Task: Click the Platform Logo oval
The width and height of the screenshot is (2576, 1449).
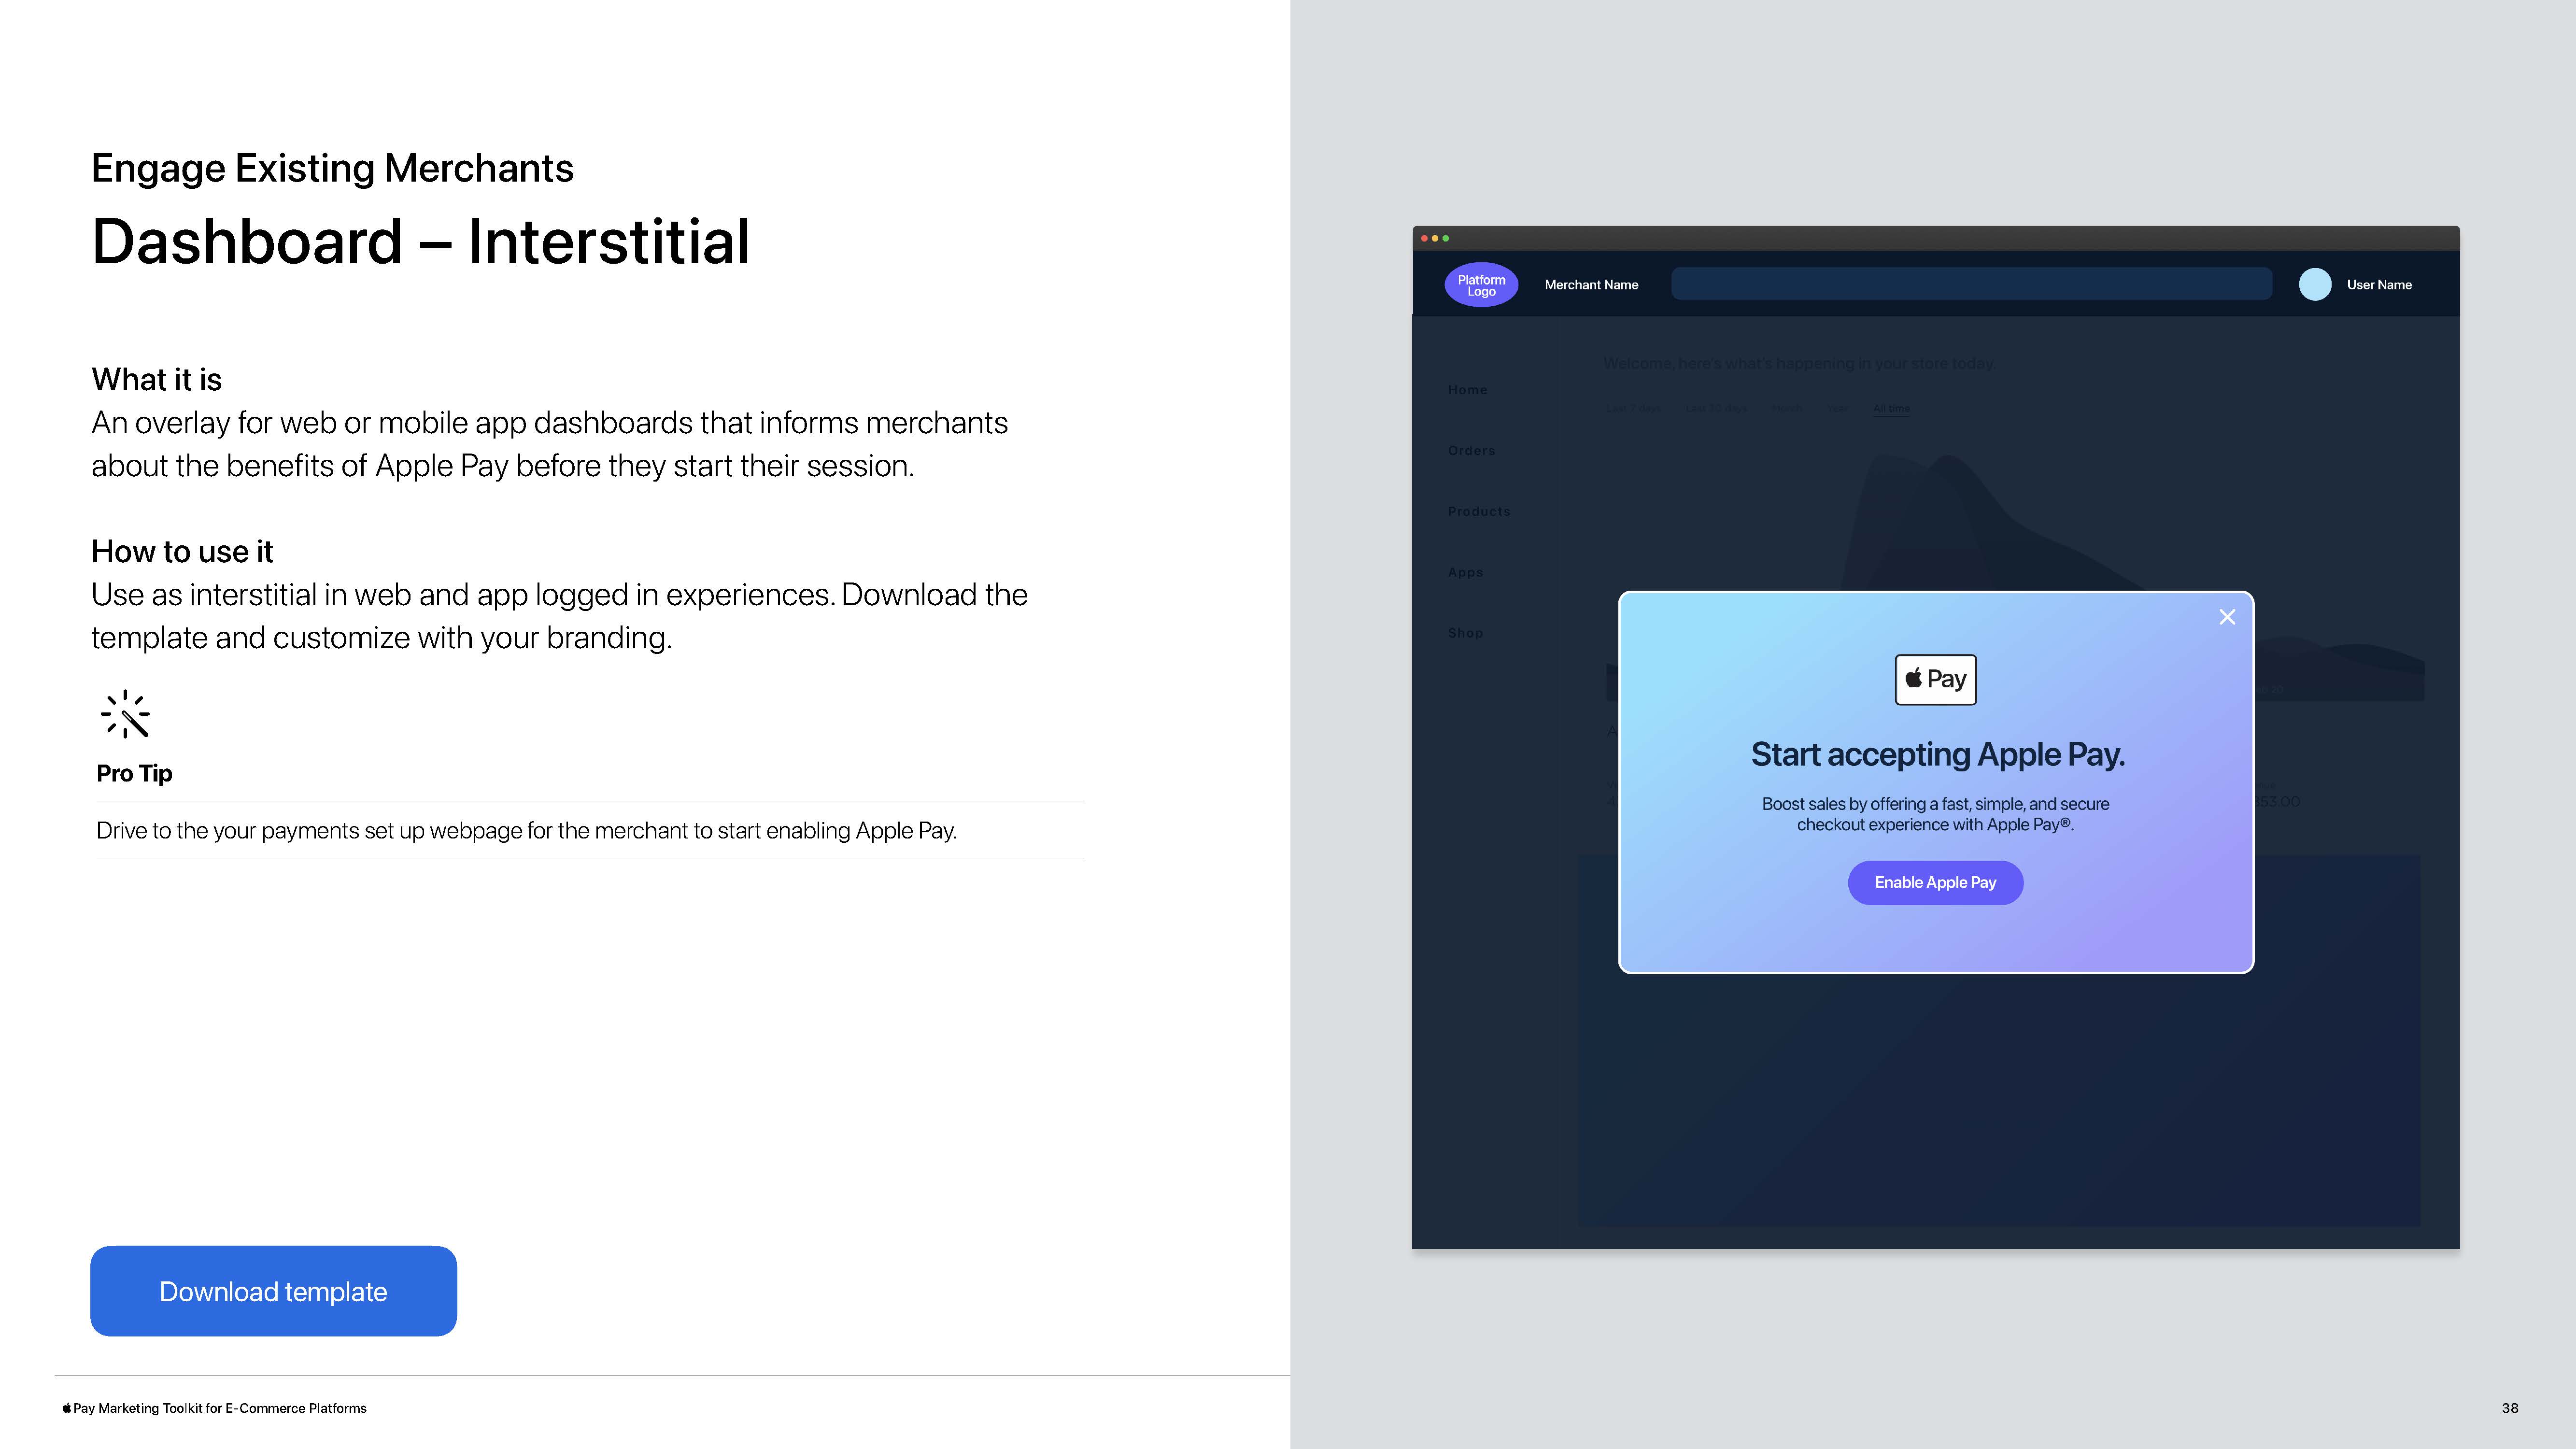Action: 1481,285
